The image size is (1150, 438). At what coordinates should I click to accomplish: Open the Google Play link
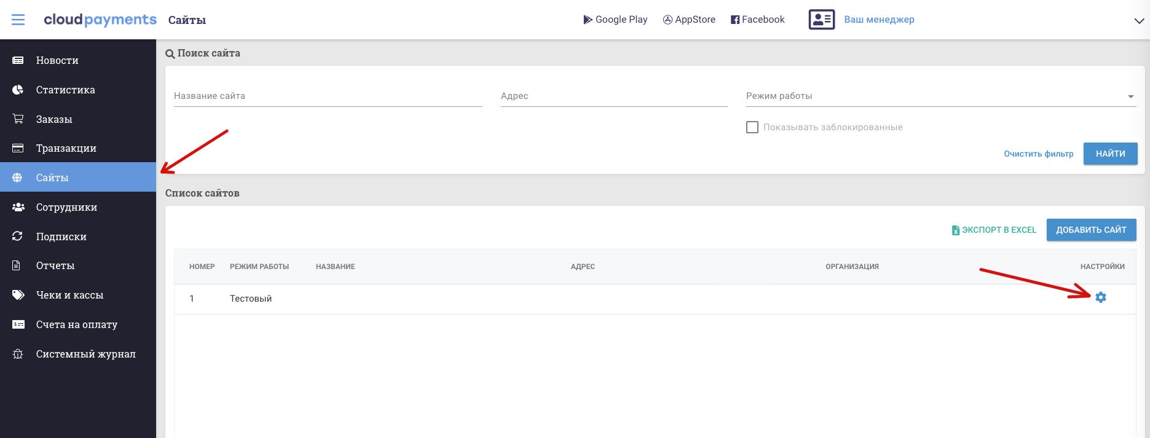(x=615, y=20)
